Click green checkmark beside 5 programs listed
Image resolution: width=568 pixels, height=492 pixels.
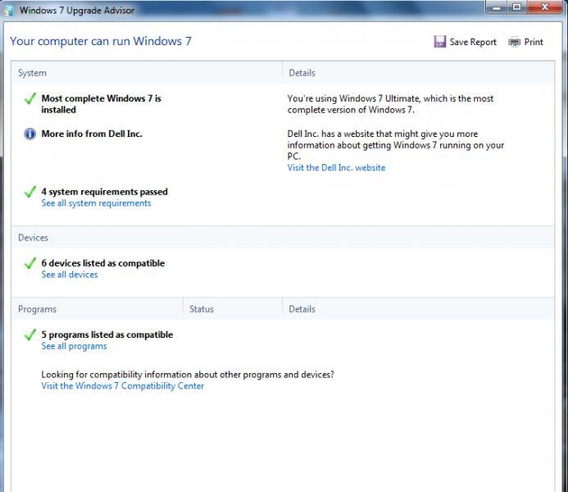tap(30, 335)
